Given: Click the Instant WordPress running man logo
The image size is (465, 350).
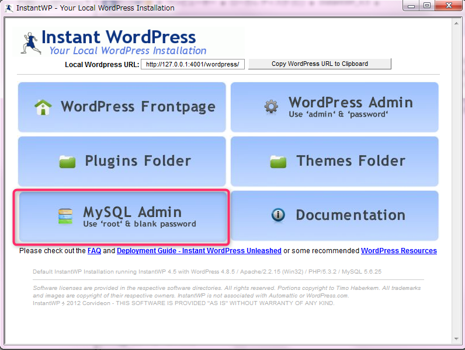Looking at the screenshot, I should (28, 43).
